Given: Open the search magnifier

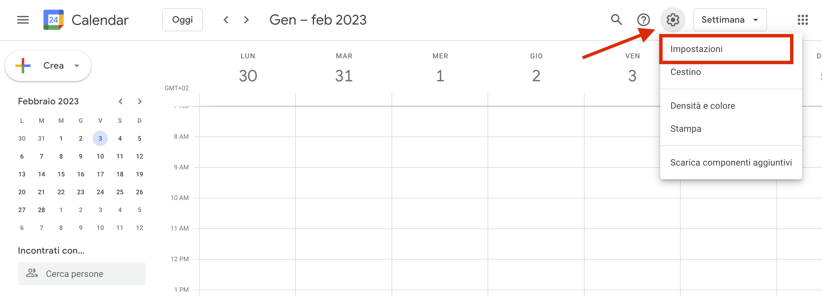Looking at the screenshot, I should click(x=616, y=20).
